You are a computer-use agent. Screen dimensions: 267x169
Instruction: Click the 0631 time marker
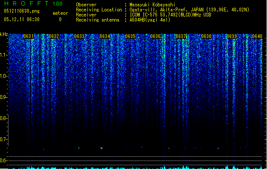click(x=28, y=36)
